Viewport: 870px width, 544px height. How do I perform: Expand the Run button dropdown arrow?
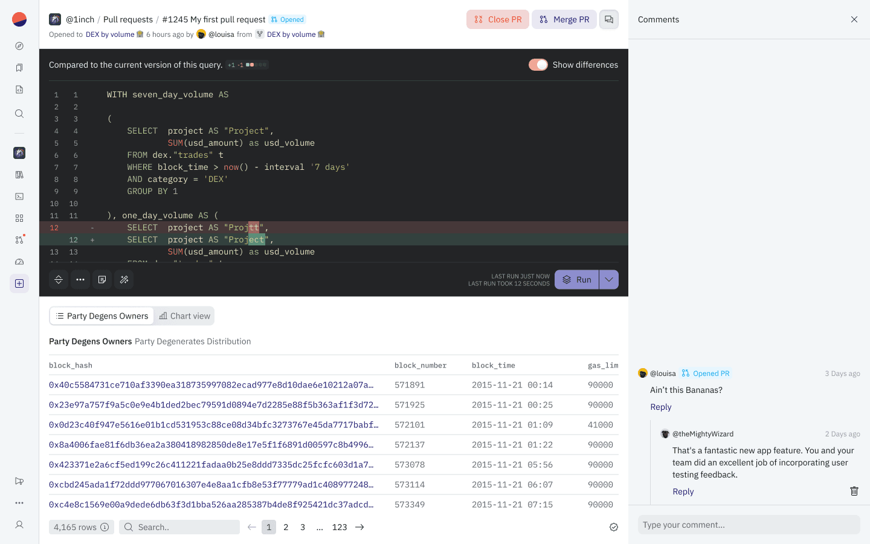coord(608,280)
